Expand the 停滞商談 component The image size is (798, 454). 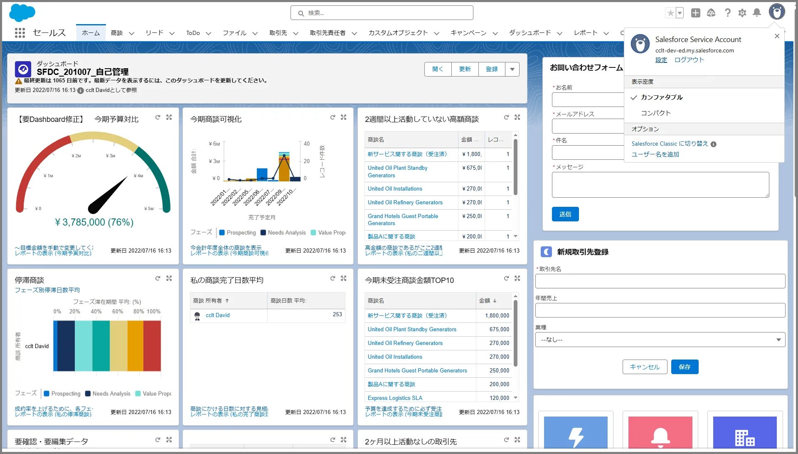(x=169, y=278)
